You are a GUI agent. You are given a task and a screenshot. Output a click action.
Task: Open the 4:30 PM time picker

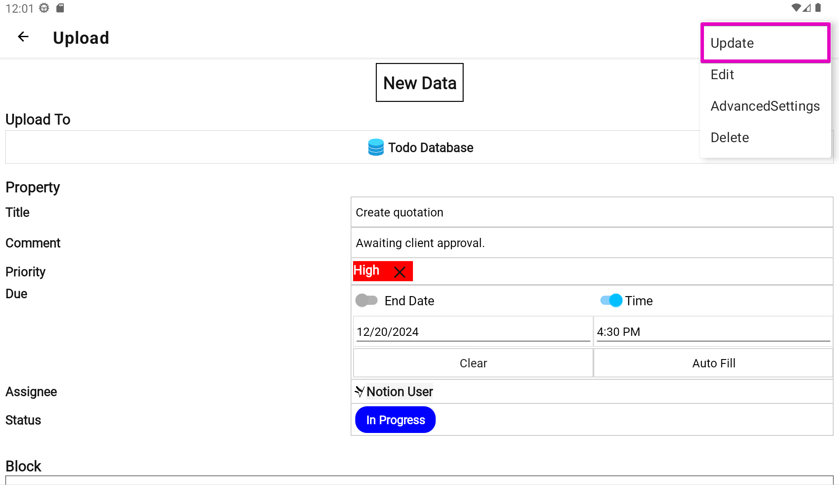713,332
